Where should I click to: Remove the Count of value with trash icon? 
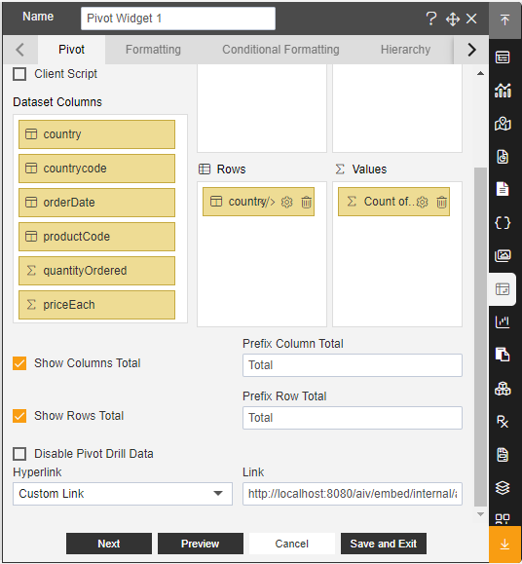[x=441, y=203]
